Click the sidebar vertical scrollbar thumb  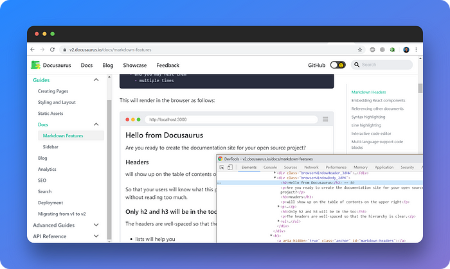point(109,169)
